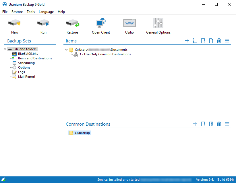Click the checklist icon in Items header
The image size is (236, 183).
tap(195, 41)
